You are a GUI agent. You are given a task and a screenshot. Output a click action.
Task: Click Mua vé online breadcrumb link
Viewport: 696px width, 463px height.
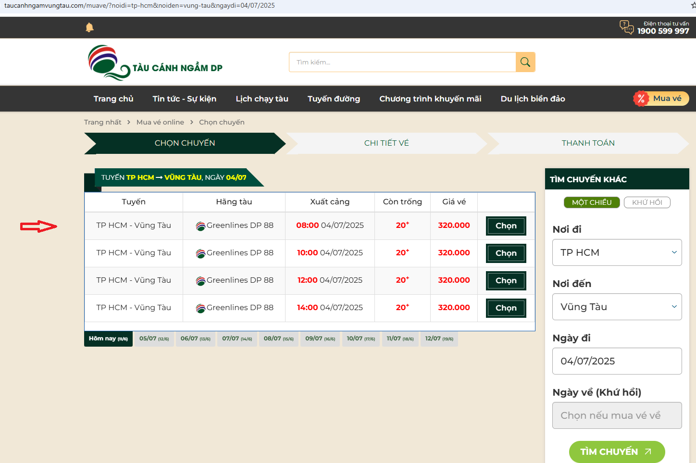click(160, 122)
